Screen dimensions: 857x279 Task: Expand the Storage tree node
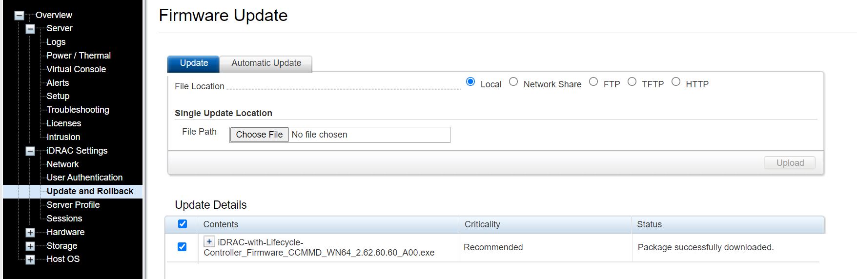click(x=30, y=246)
